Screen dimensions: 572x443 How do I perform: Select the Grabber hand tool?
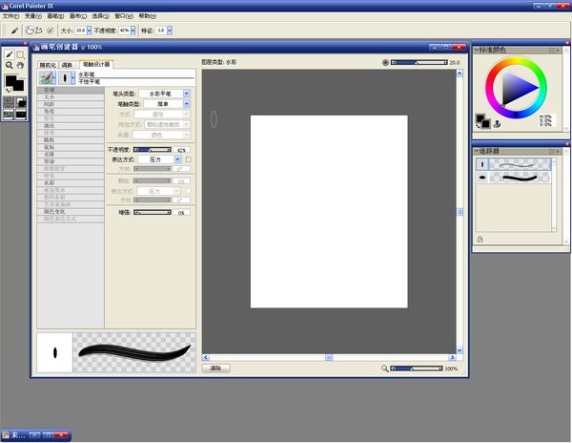pos(20,65)
